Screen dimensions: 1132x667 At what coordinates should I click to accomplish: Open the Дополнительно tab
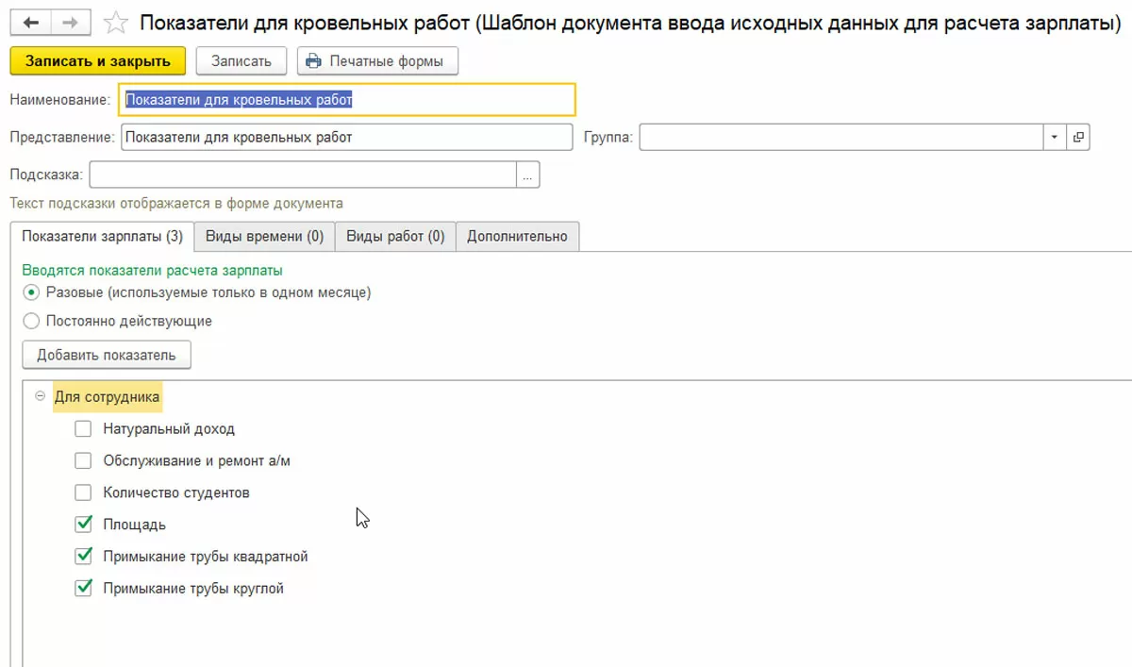click(x=517, y=237)
